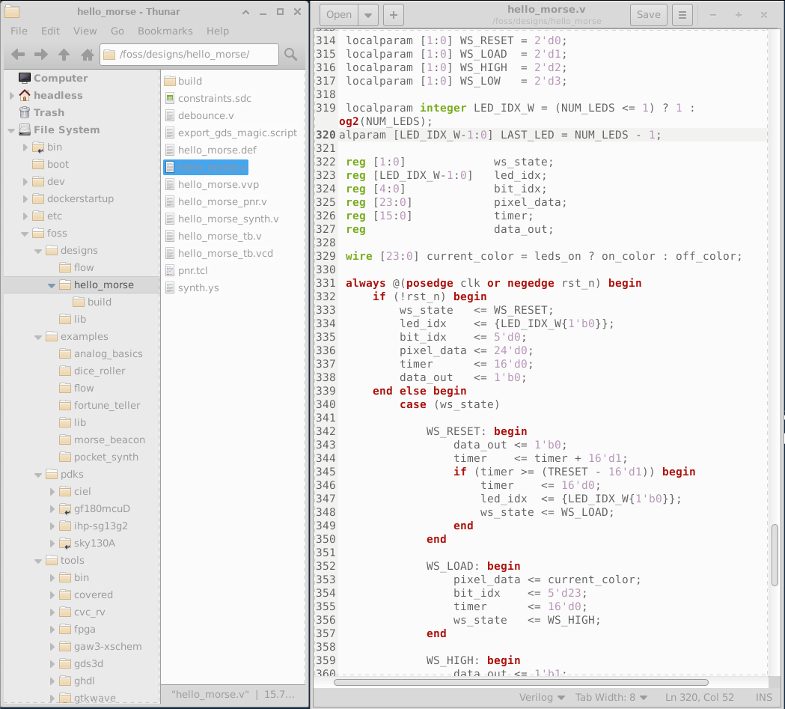
Task: Create new document with plus icon
Action: (x=394, y=14)
